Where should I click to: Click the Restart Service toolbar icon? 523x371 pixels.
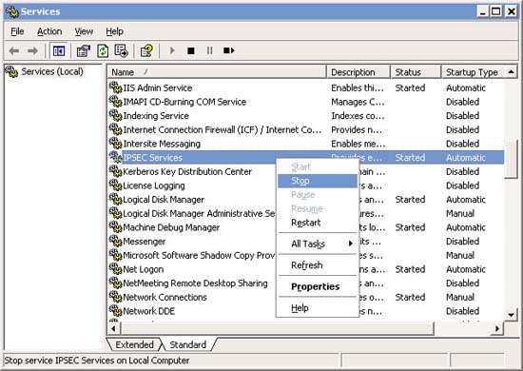(228, 50)
